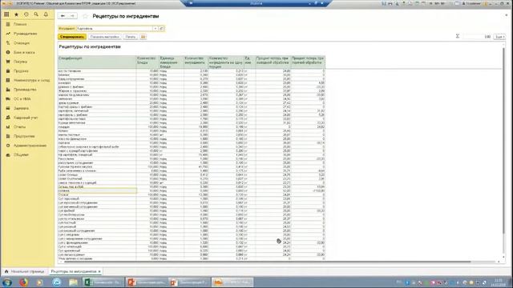Open search with the magnifier icon

point(36,14)
